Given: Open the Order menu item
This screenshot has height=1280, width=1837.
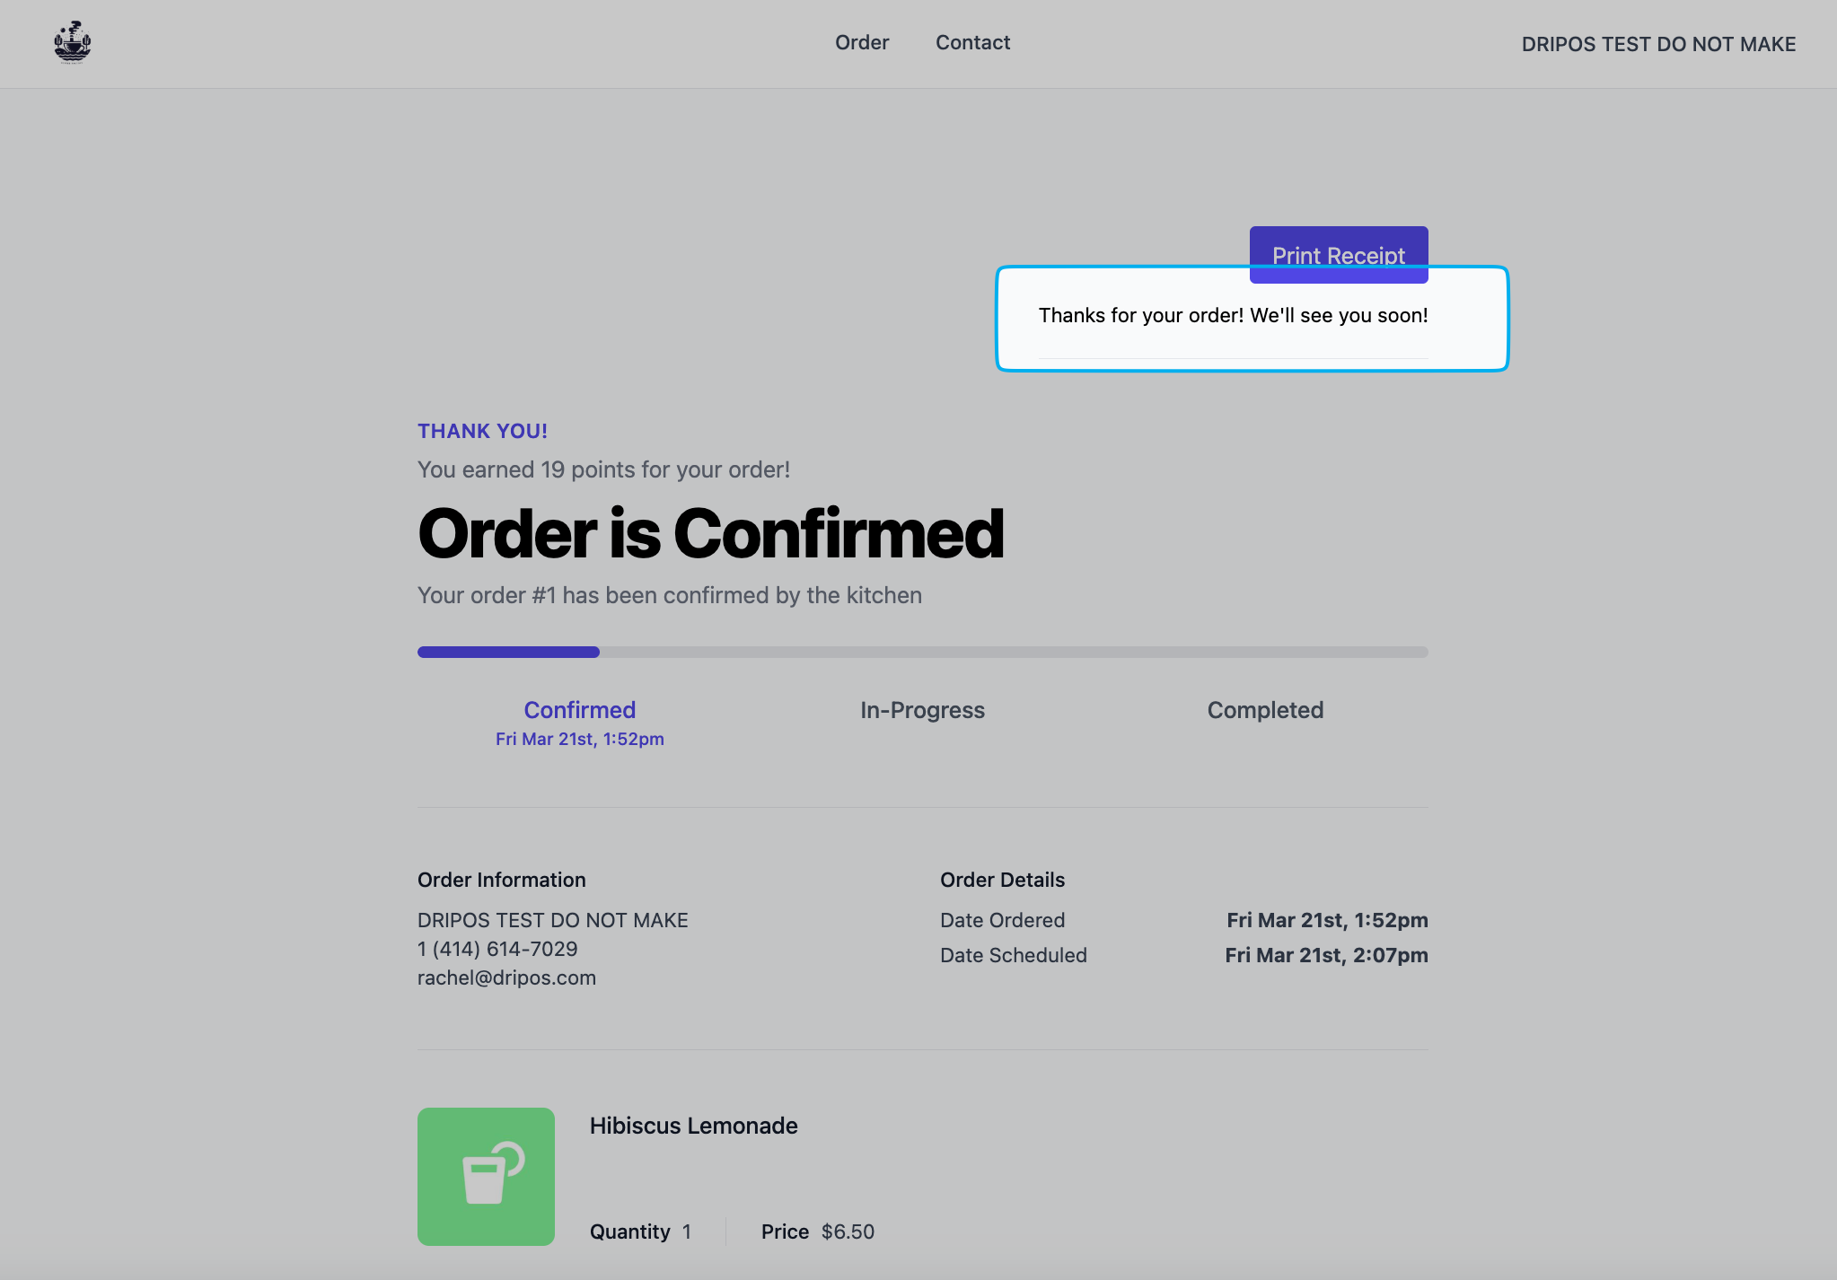Looking at the screenshot, I should (x=861, y=42).
